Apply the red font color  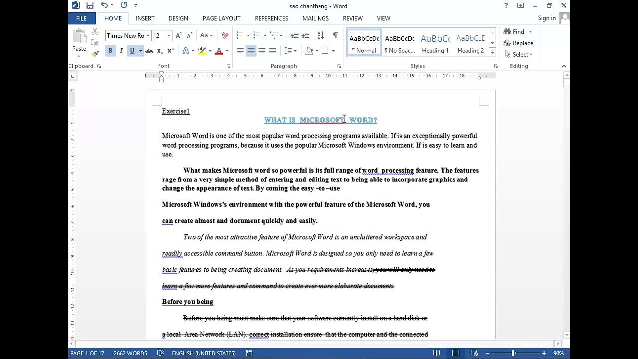pos(219,51)
